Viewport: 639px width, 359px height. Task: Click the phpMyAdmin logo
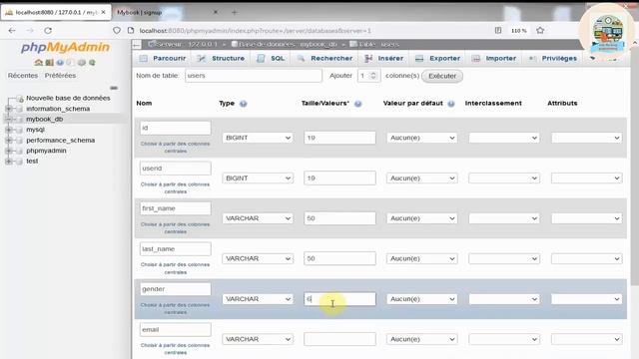click(x=65, y=47)
